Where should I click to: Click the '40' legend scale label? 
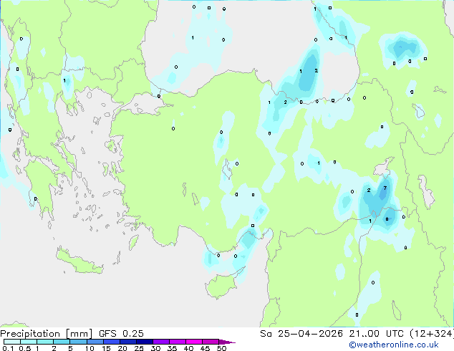tap(188, 348)
